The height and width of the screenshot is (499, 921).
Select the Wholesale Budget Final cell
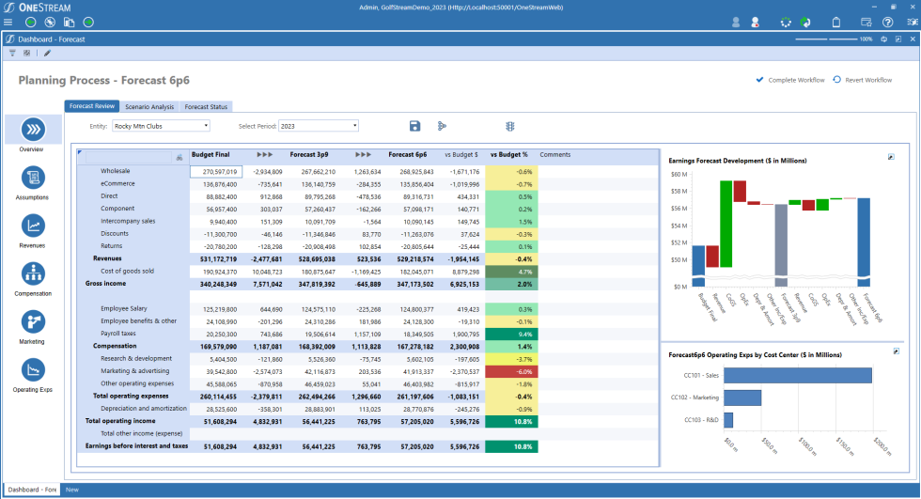(x=215, y=172)
